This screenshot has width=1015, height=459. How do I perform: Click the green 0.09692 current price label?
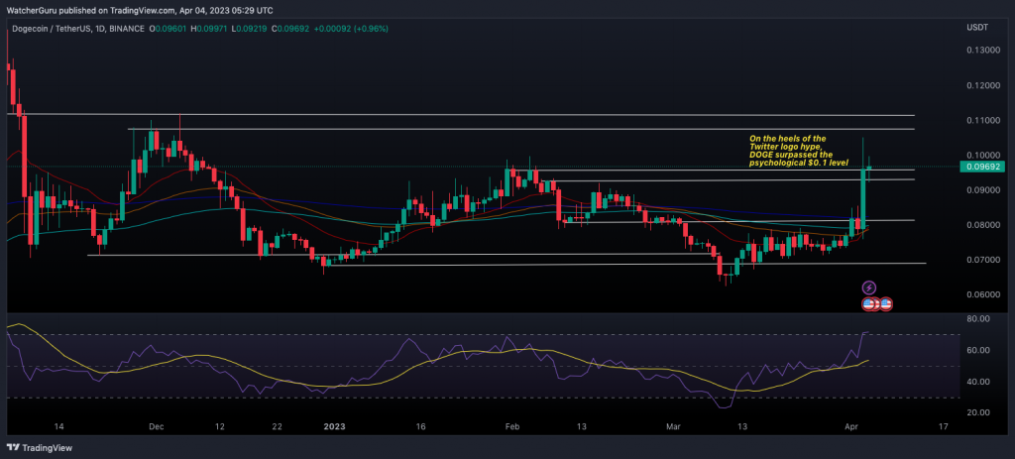[x=980, y=167]
